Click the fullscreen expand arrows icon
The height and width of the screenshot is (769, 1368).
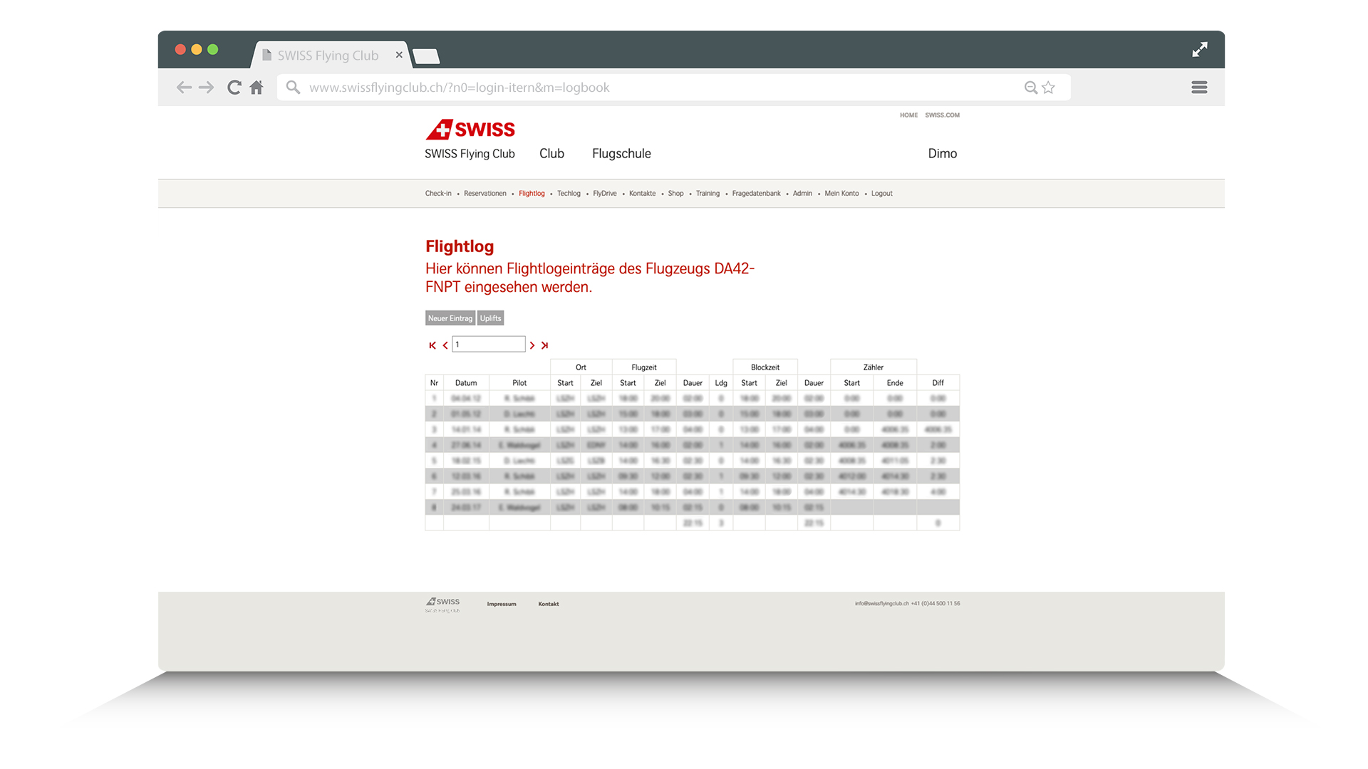1200,49
